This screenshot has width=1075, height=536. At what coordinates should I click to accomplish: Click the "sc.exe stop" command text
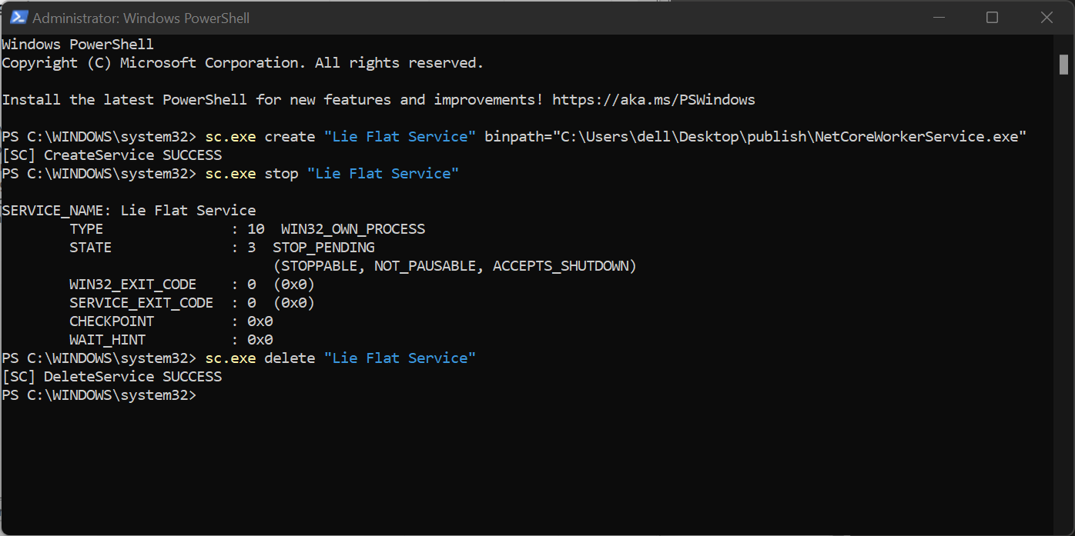click(252, 174)
